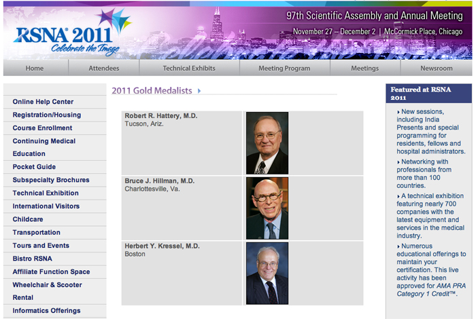Select the Pocket Guide sidebar link

coord(34,166)
